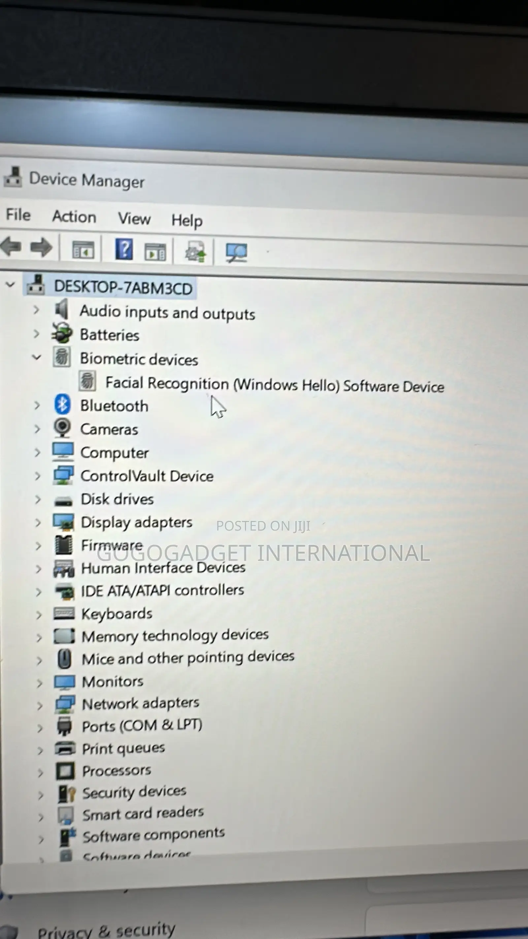Screen dimensions: 528x939
Task: Select Mice and other pointing devices label
Action: pyautogui.click(x=188, y=657)
